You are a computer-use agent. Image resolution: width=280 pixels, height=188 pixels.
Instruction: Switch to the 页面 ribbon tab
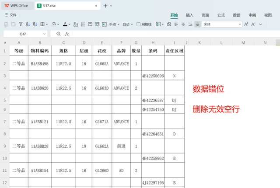coord(205,15)
